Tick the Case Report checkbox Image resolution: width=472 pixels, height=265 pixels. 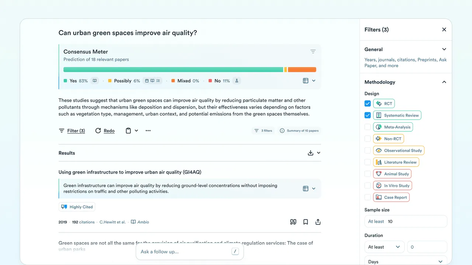368,197
